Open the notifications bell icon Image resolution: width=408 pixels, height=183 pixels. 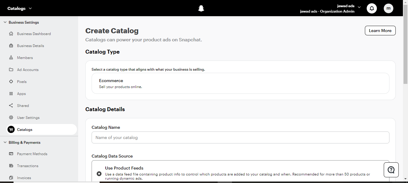point(372,8)
